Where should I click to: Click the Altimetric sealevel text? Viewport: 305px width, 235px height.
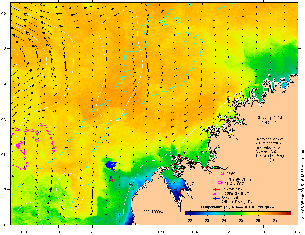[x=270, y=139]
